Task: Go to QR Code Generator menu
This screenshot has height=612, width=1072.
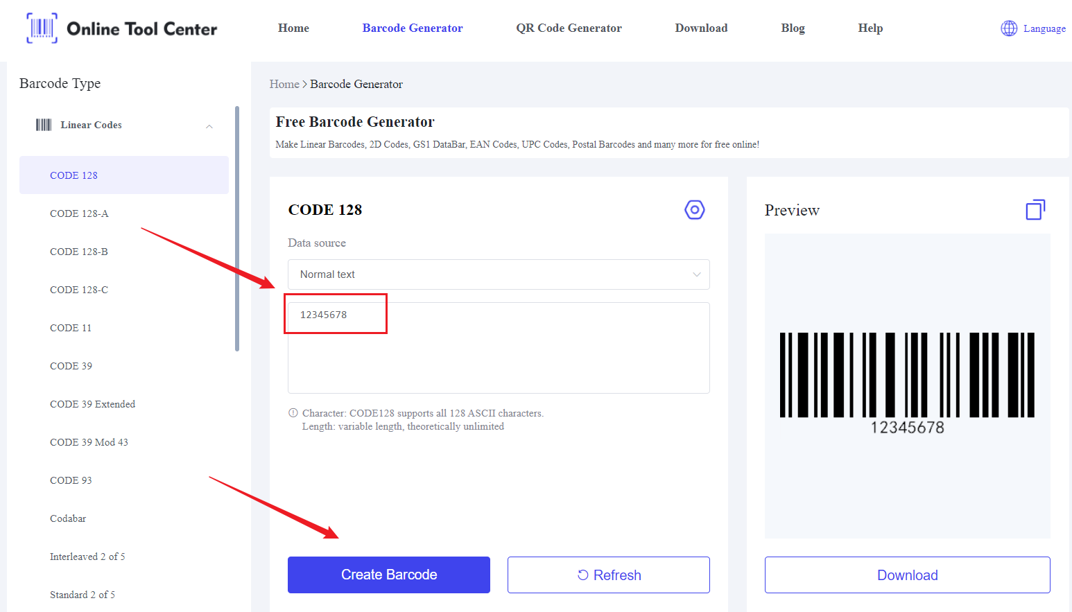Action: pyautogui.click(x=569, y=28)
